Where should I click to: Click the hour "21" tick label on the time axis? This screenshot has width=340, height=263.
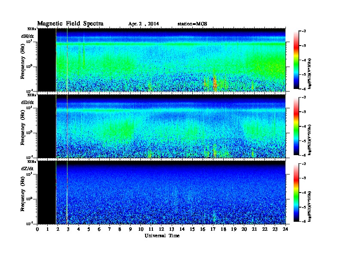coord(254,229)
